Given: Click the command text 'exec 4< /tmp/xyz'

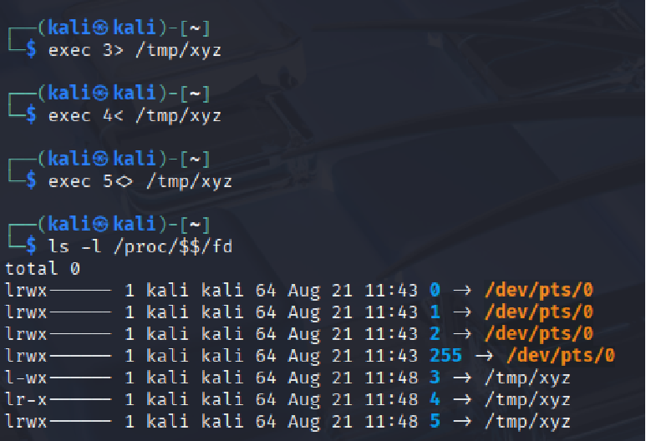Looking at the screenshot, I should (x=135, y=116).
